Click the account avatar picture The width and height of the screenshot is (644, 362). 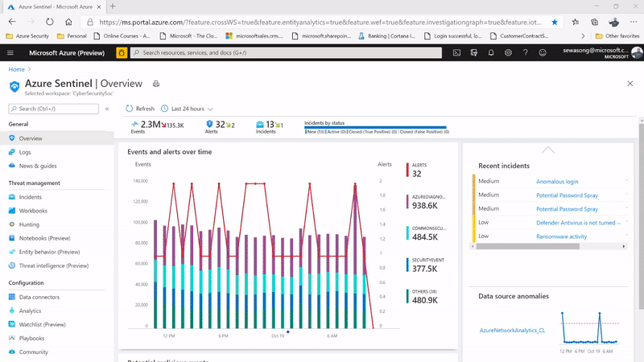pos(637,53)
